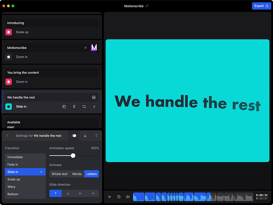Choose Wavy transition
Screen dimensions: 273x205
25,187
